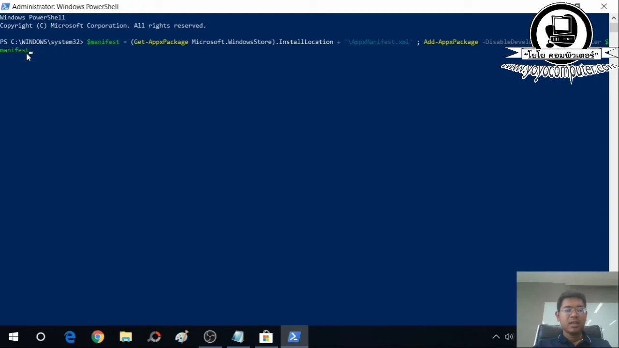Open the glass-pane utility app on taskbar
The width and height of the screenshot is (619, 348).
coord(237,336)
